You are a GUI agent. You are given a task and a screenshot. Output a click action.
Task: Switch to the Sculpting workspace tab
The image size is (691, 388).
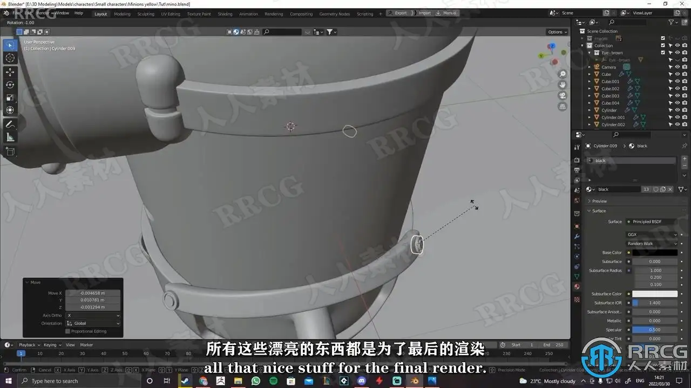point(146,14)
